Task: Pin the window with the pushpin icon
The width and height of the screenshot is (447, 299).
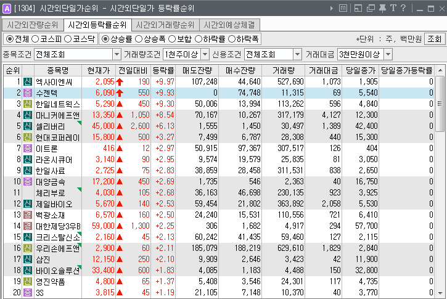Action: coord(383,8)
